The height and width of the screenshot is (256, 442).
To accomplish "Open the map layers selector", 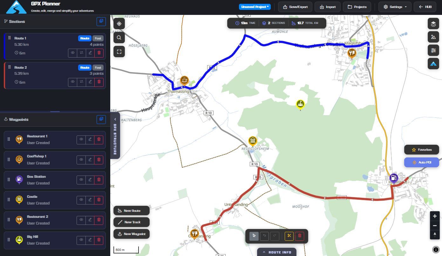I will [x=433, y=24].
